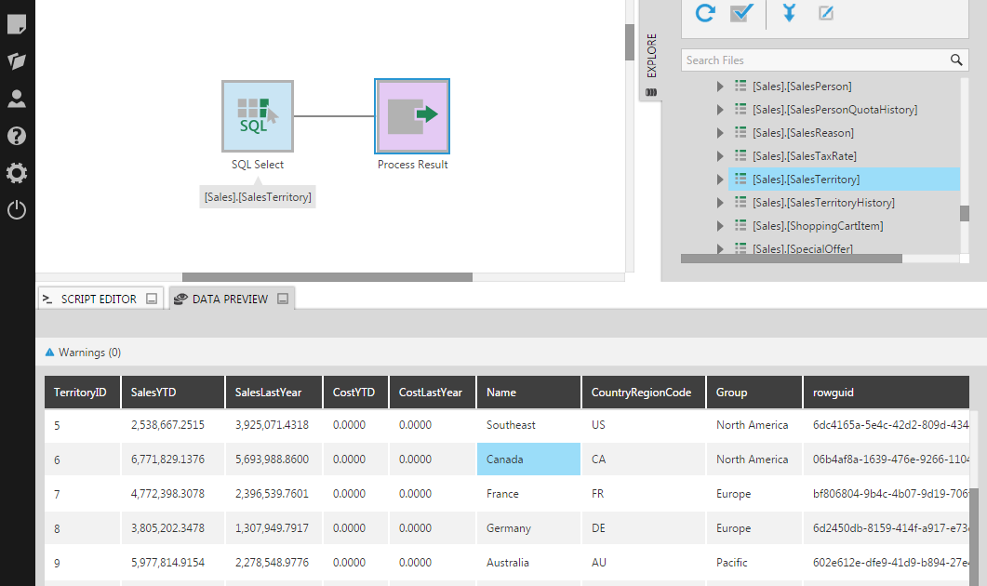Expand the [Sales].[ShoppingCartItem] node
This screenshot has width=987, height=586.
[x=720, y=226]
